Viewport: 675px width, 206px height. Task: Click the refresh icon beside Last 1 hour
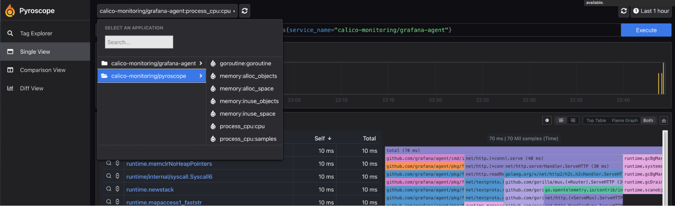(x=624, y=11)
